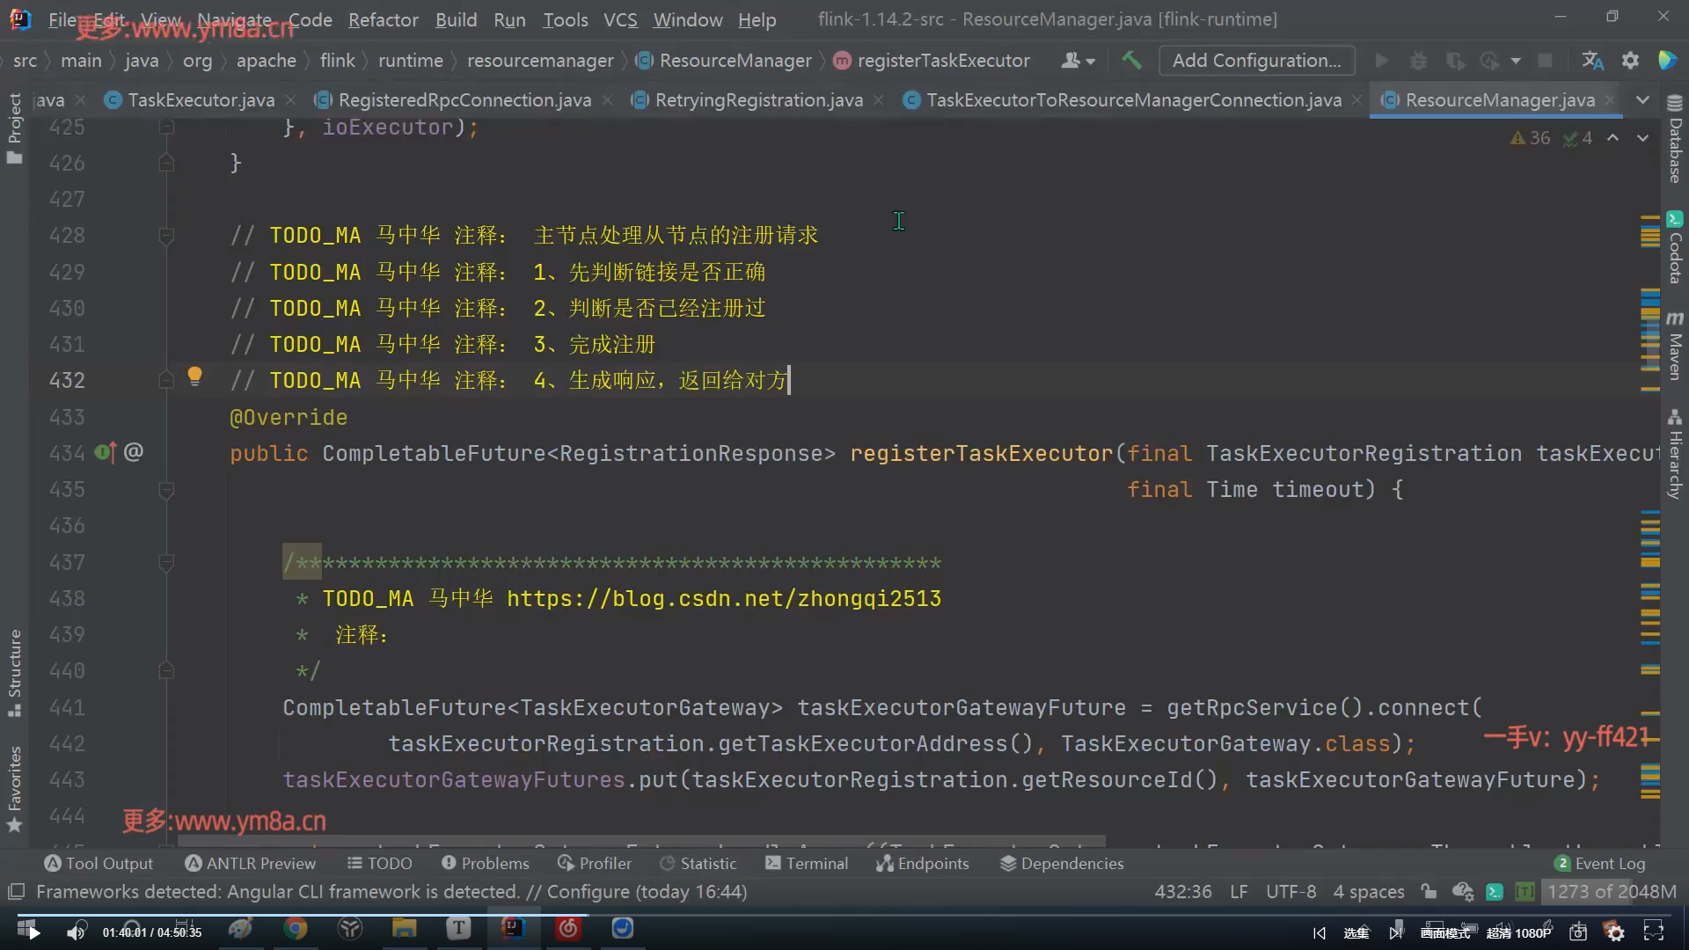Toggle fold marker at line 428
The image size is (1689, 950).
point(165,236)
